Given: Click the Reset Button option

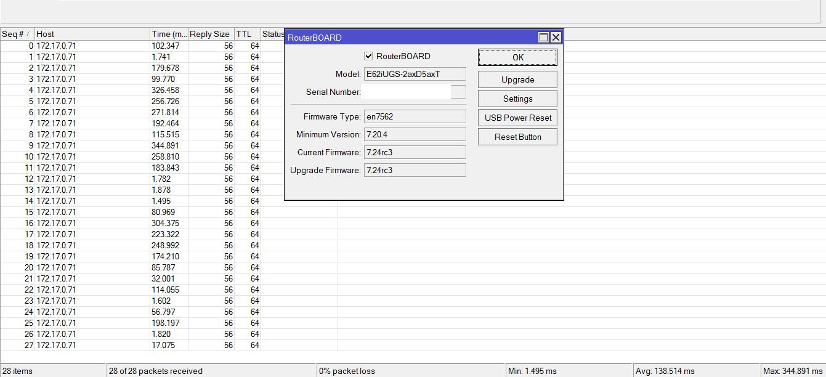Looking at the screenshot, I should [x=517, y=137].
